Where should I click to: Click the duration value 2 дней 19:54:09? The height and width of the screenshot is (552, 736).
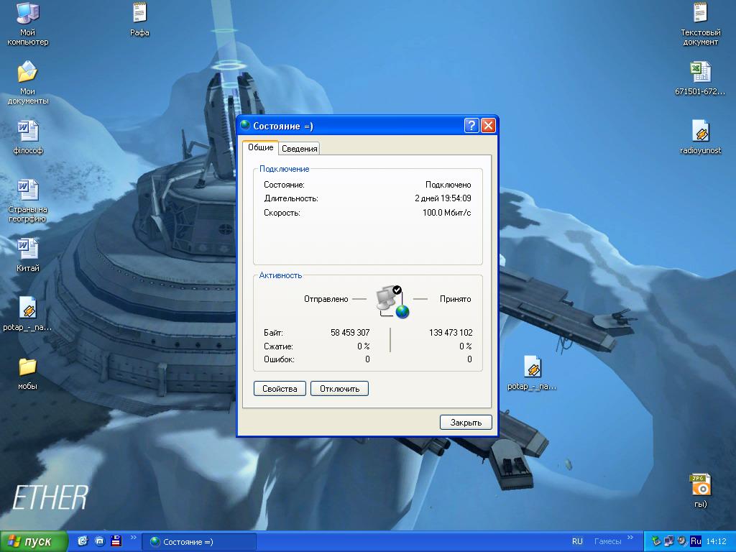point(443,198)
